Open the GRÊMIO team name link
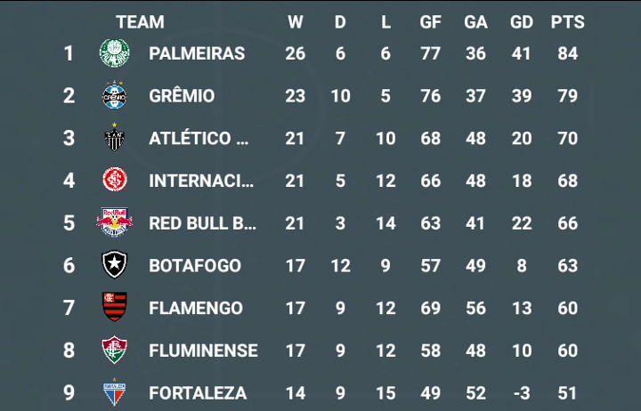This screenshot has width=641, height=411. point(182,96)
